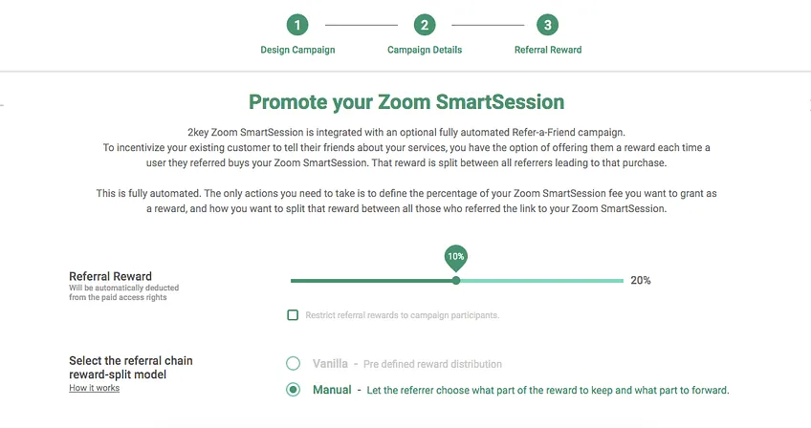The height and width of the screenshot is (428, 811).
Task: Click the 'Restrict referral rewards to campaign participants' text
Action: pyautogui.click(x=402, y=315)
